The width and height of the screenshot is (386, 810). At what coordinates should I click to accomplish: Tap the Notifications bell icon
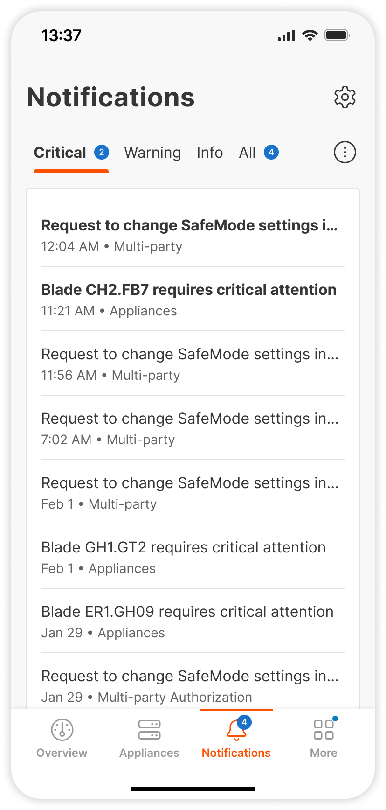[x=236, y=730]
